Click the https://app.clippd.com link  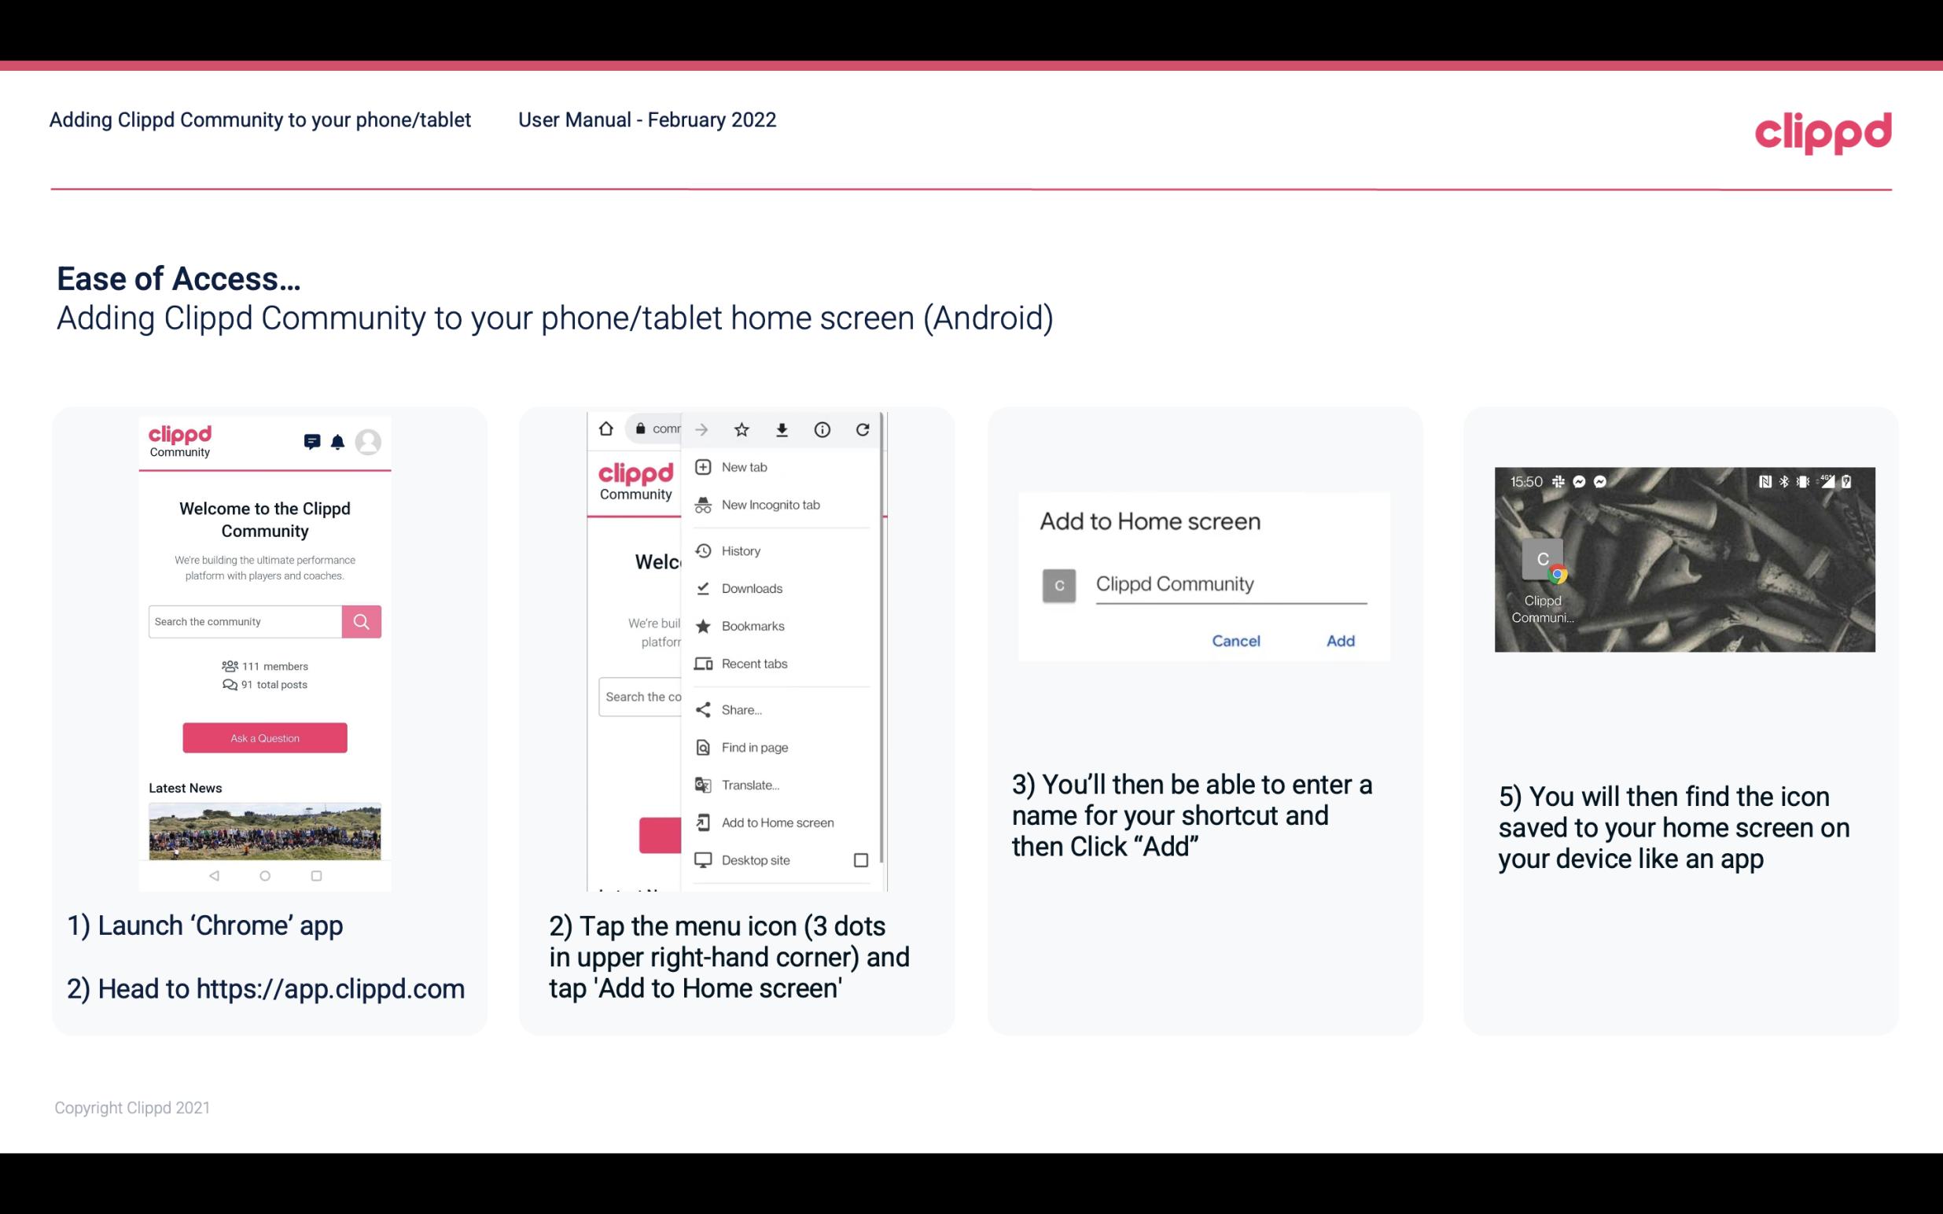coord(333,989)
